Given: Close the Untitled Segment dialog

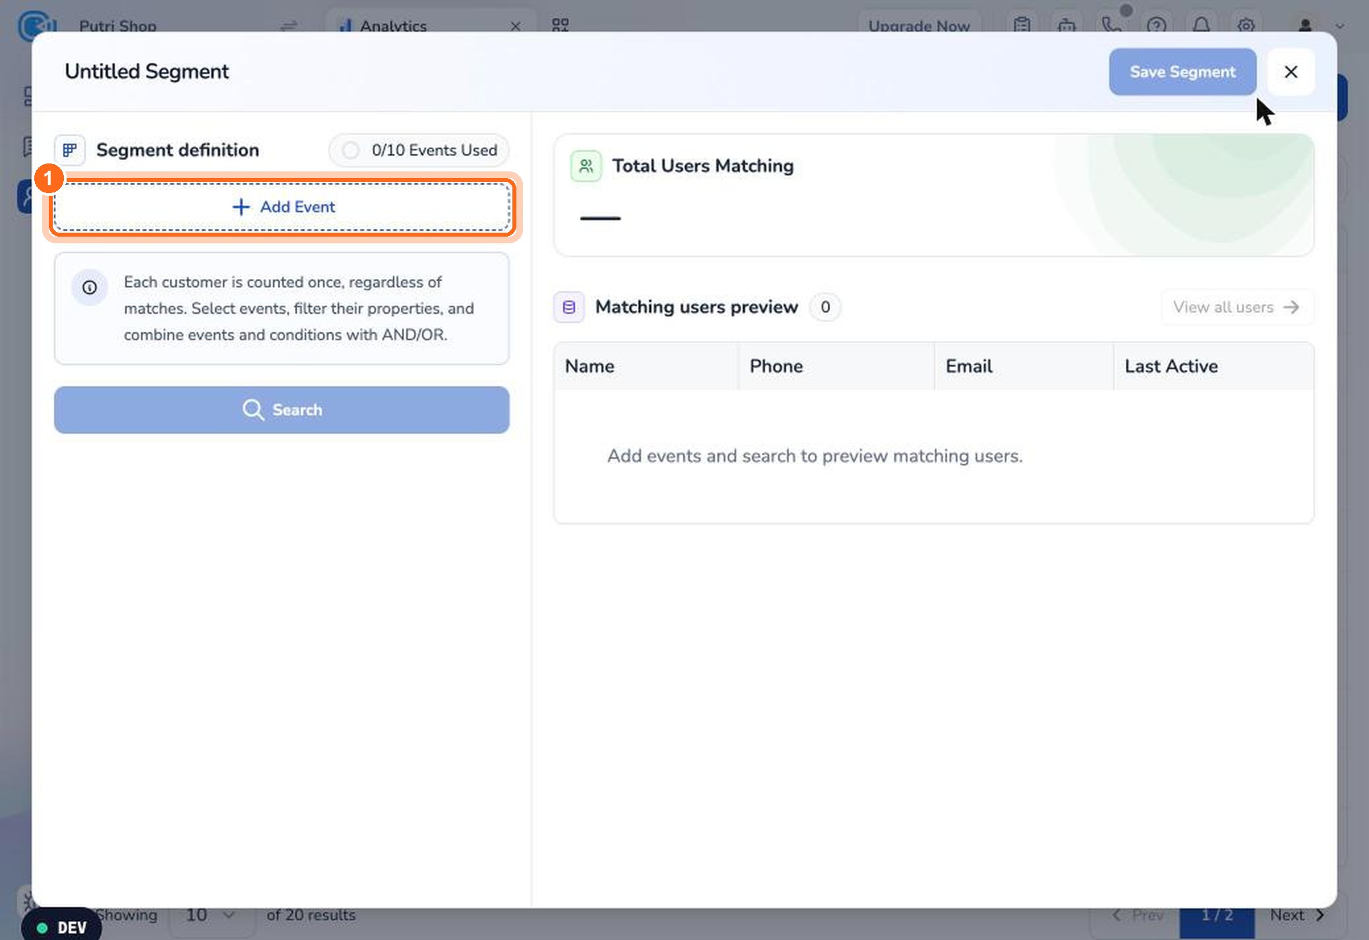Looking at the screenshot, I should (1291, 72).
